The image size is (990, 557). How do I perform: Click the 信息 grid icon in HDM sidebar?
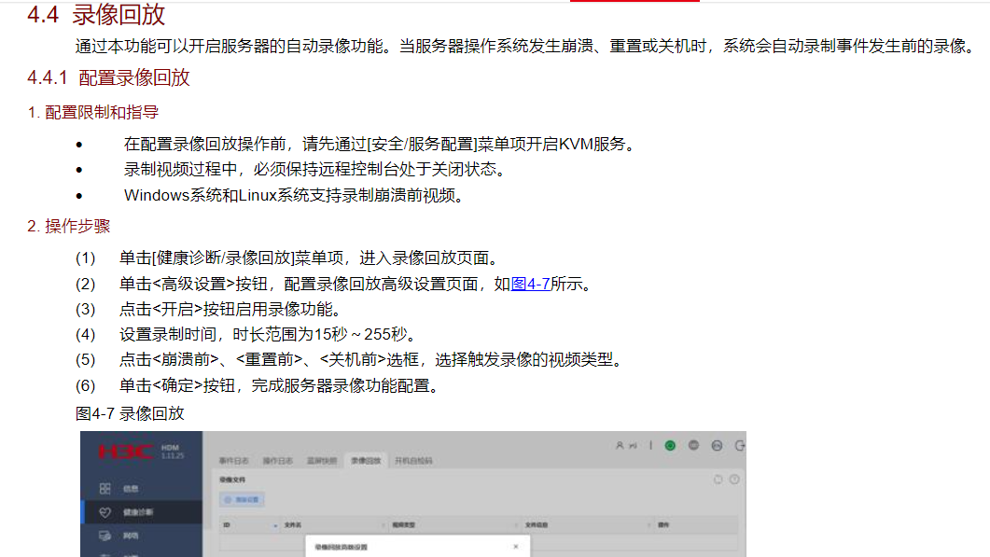coord(105,489)
